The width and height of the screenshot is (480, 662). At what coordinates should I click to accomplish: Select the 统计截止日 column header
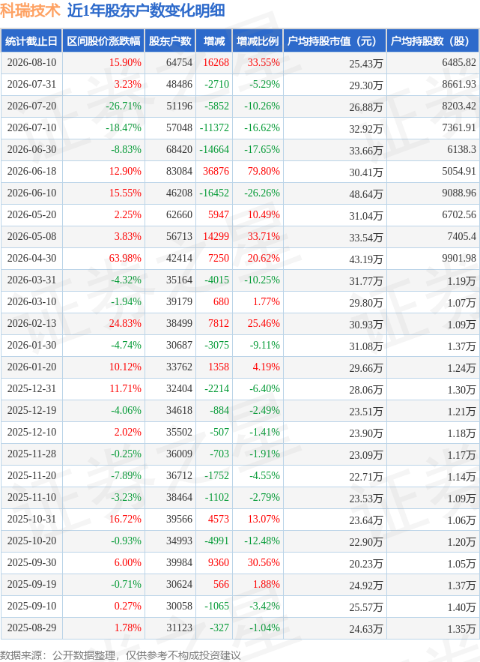[31, 41]
